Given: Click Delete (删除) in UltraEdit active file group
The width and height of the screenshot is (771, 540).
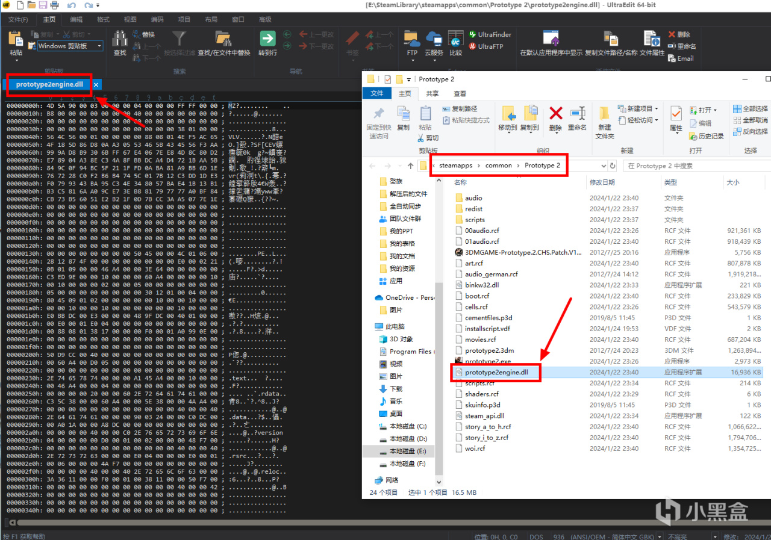Looking at the screenshot, I should (679, 34).
